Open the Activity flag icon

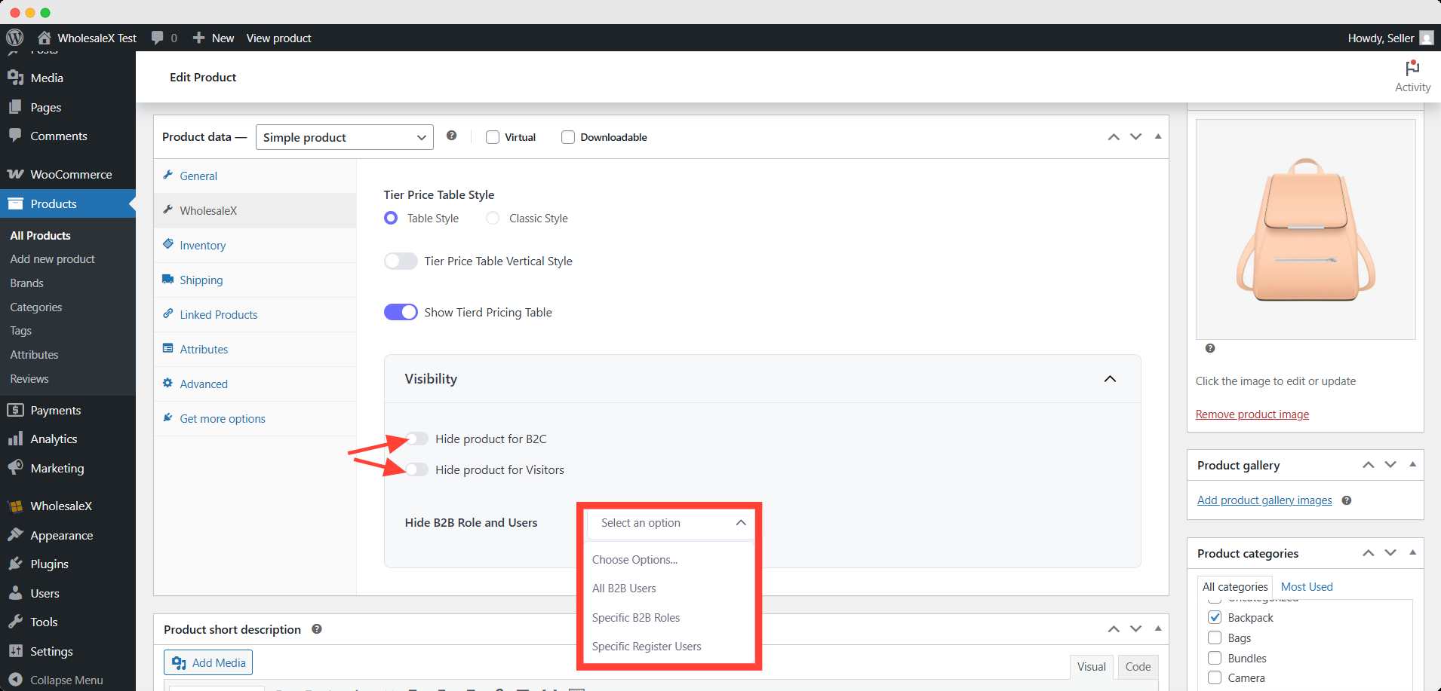tap(1412, 68)
